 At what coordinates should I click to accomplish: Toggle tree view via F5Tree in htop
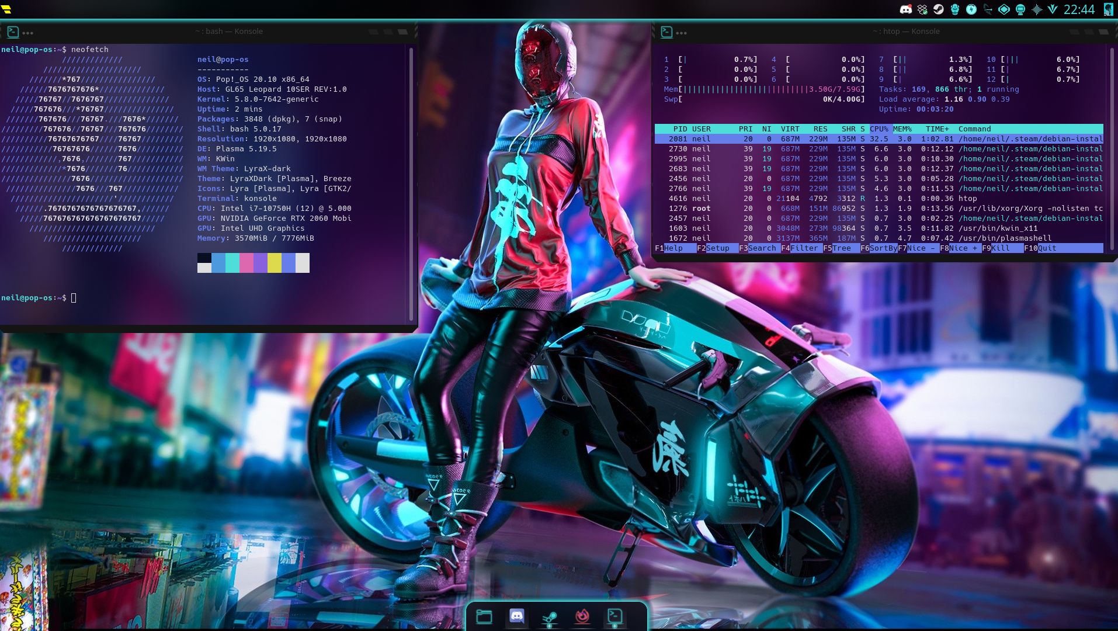[x=840, y=248]
